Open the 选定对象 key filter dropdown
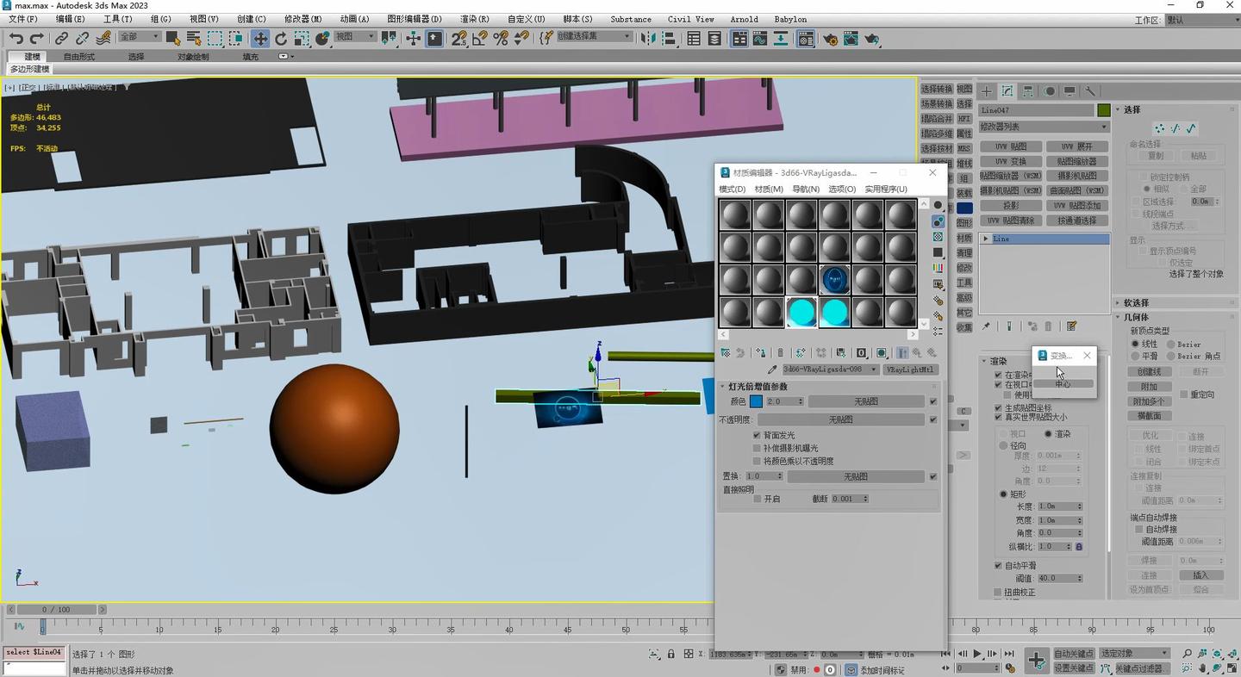Screen dimensions: 1241x677 [1133, 654]
